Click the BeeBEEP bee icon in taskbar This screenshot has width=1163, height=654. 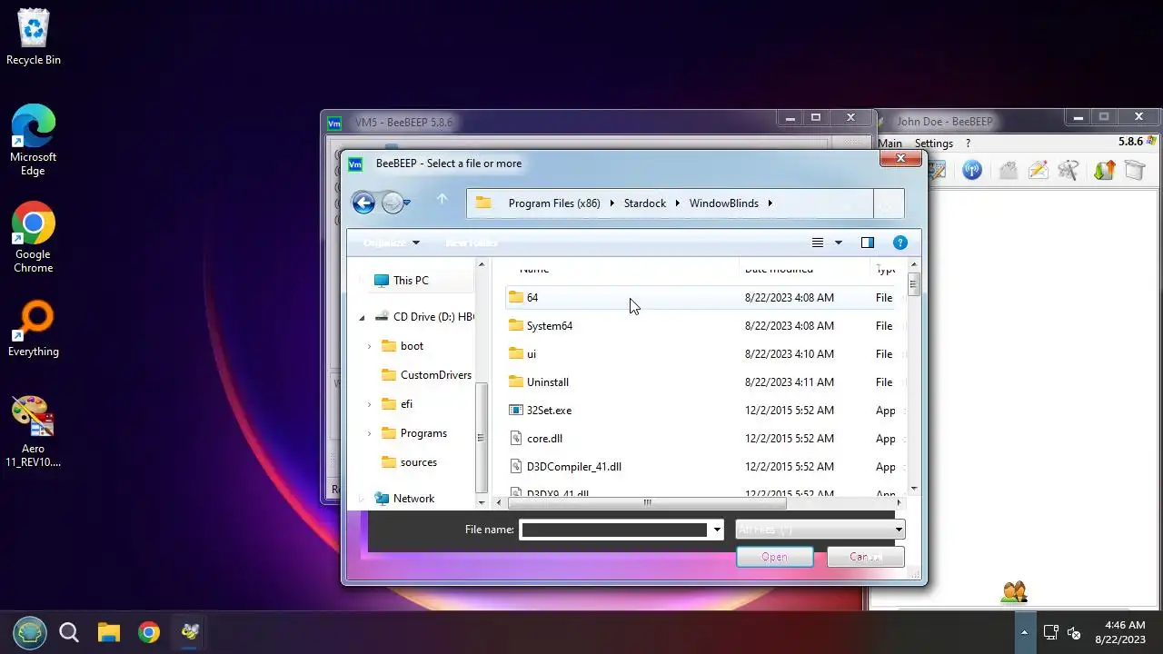189,632
